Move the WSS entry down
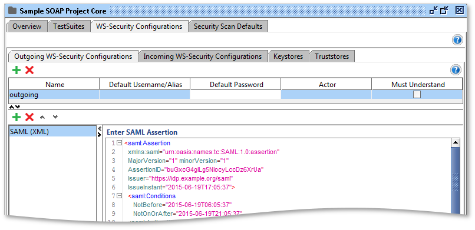The image size is (475, 230). 55,116
